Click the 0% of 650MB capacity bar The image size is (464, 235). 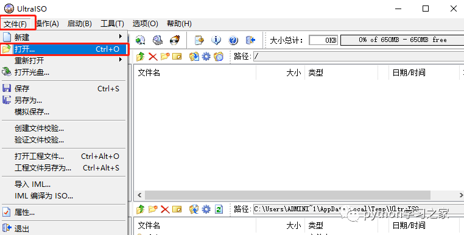[402, 40]
